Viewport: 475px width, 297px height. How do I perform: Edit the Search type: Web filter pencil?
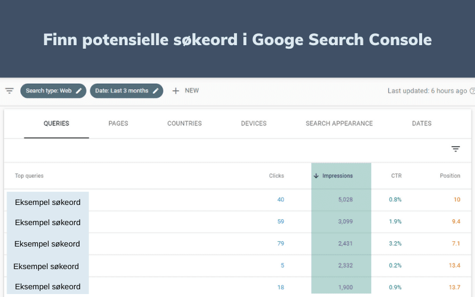coord(79,91)
